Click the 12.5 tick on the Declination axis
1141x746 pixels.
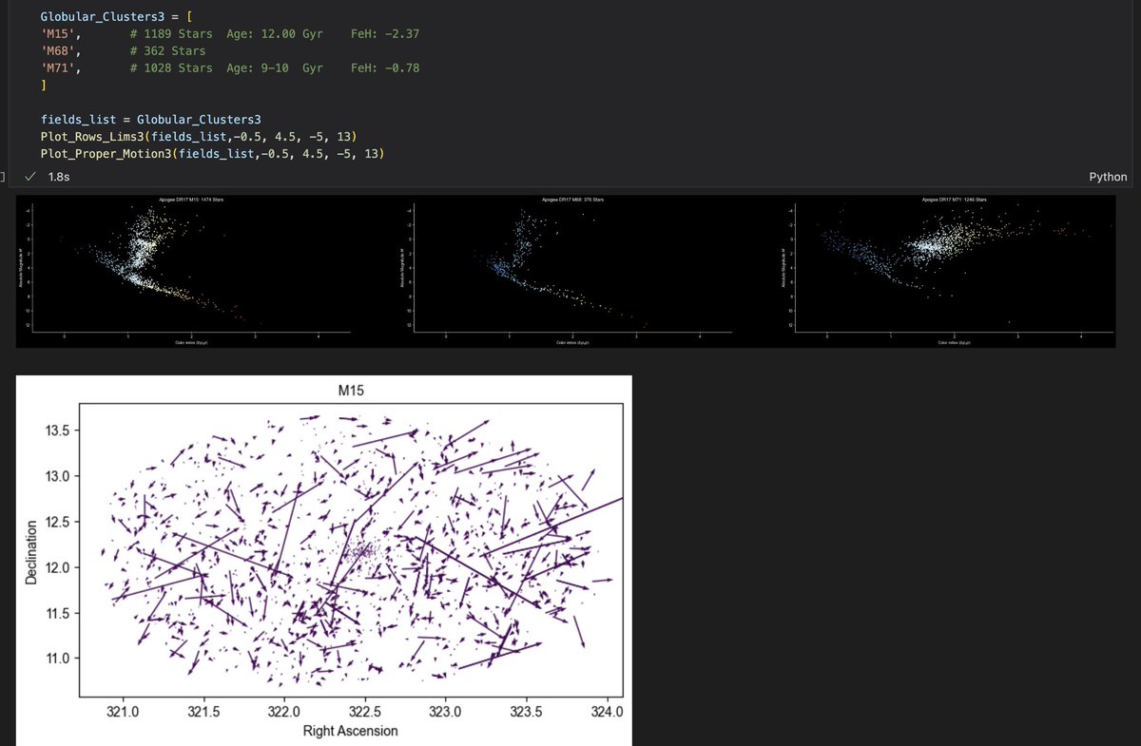coord(60,522)
